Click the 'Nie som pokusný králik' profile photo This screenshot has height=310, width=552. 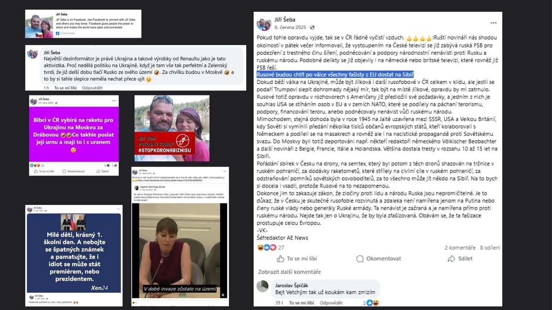(x=172, y=128)
